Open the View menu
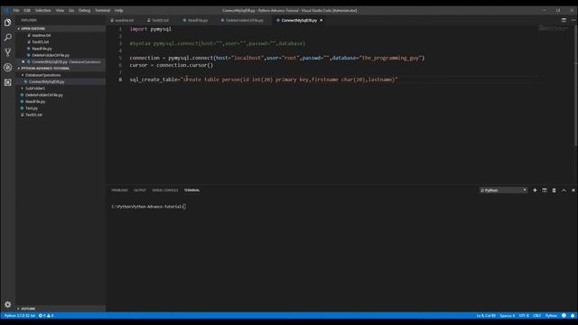Screen dimensions: 578x325 60,10
